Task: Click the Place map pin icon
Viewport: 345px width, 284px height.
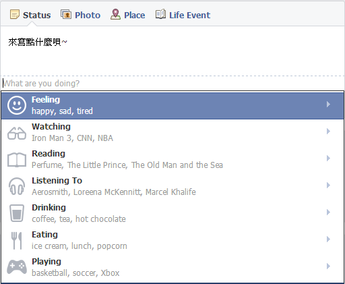Action: [115, 14]
